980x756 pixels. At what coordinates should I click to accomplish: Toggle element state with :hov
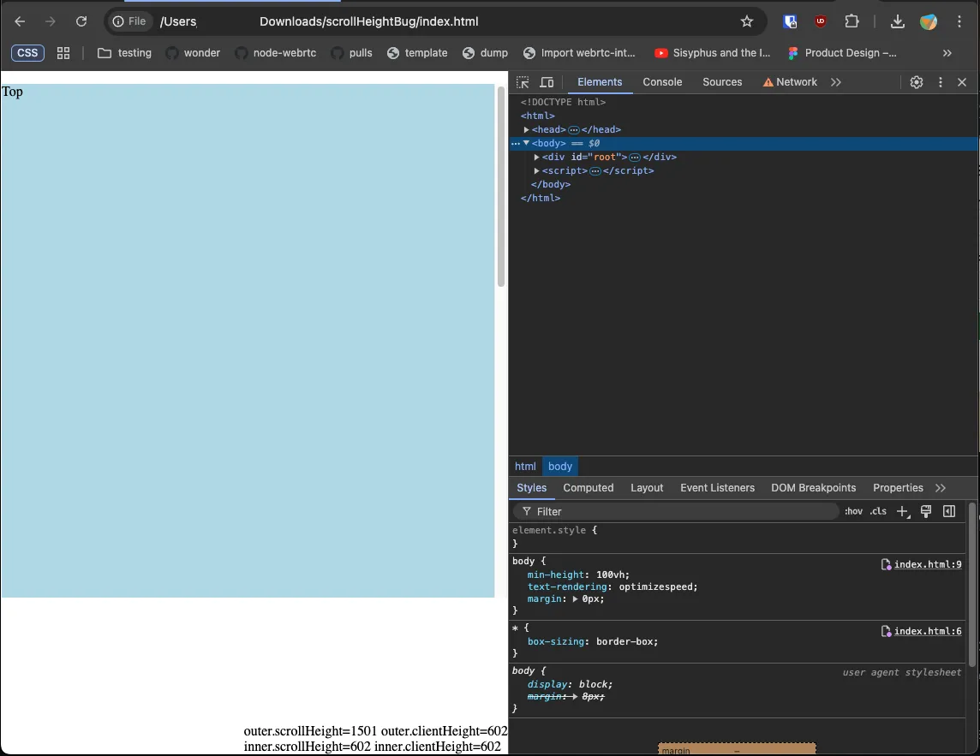click(853, 511)
